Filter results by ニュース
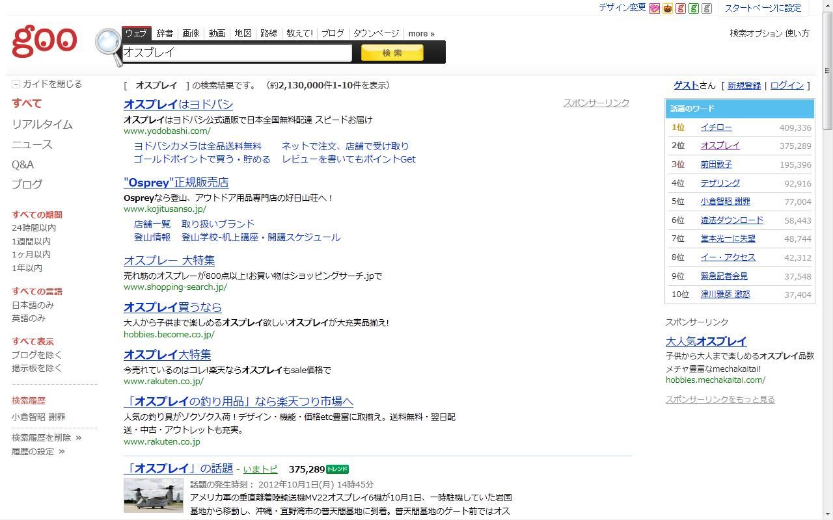The width and height of the screenshot is (833, 520). (32, 144)
